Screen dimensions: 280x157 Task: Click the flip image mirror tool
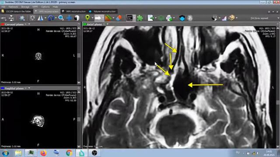(x=41, y=18)
